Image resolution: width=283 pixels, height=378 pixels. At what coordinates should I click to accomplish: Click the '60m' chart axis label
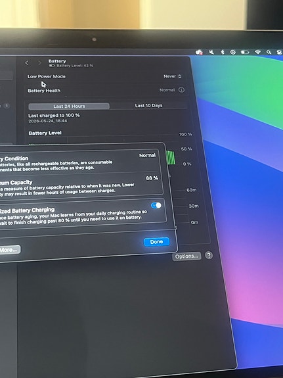[x=192, y=190]
